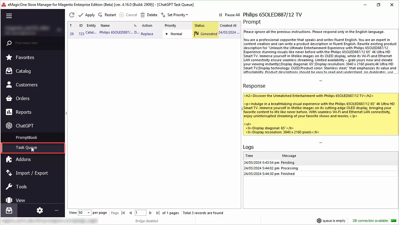399x225 pixels.
Task: Pause all queue tasks
Action: pos(229,15)
